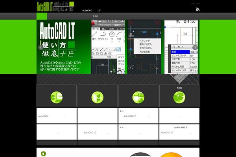Viewport: 236px width, 157px height.
Task: Open the link cell beginning with 2～
Action: pos(138,116)
